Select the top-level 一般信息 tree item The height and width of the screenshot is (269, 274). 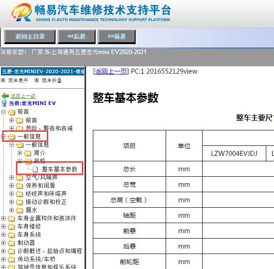[x=29, y=137]
